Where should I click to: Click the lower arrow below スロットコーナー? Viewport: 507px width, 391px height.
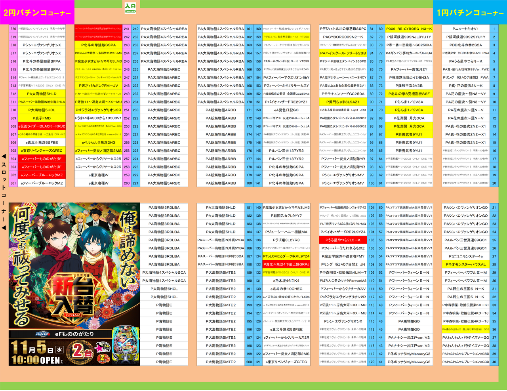[4, 228]
